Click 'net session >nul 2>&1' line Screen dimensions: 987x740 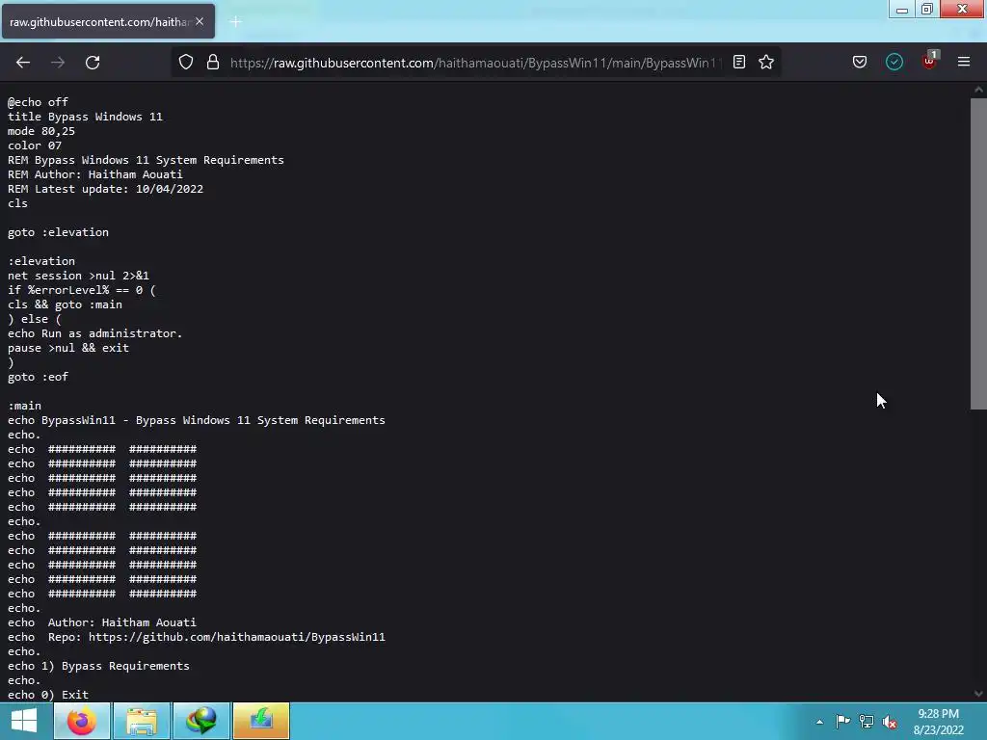point(78,276)
